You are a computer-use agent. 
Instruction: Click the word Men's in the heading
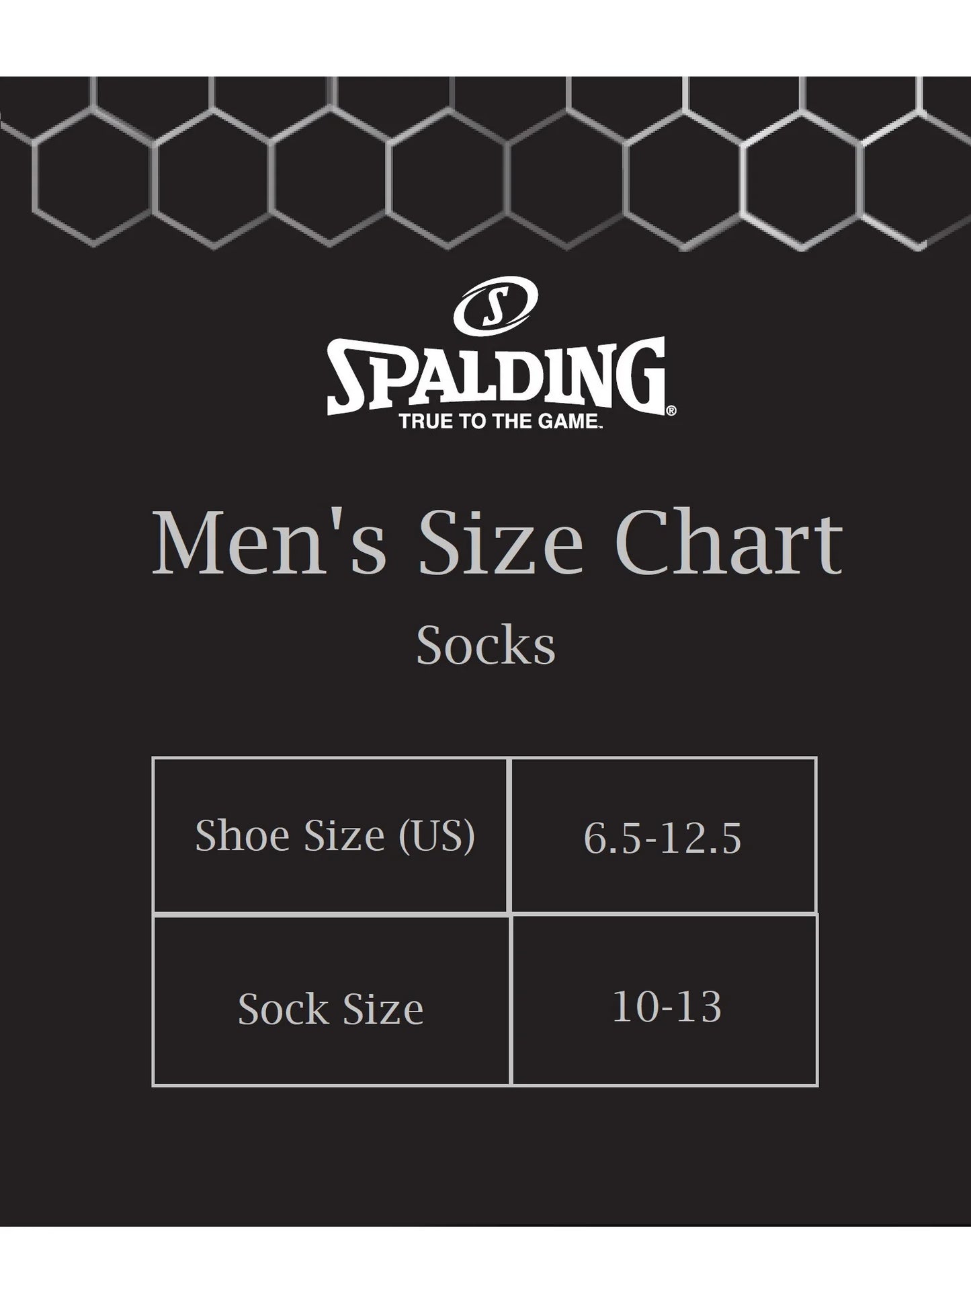pyautogui.click(x=269, y=543)
